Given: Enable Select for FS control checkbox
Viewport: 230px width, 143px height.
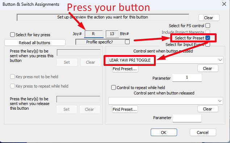Looking at the screenshot, I should click(x=208, y=26).
